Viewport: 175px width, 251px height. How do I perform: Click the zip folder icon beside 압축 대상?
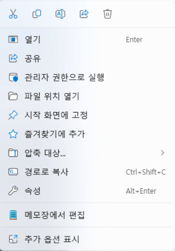[13, 153]
